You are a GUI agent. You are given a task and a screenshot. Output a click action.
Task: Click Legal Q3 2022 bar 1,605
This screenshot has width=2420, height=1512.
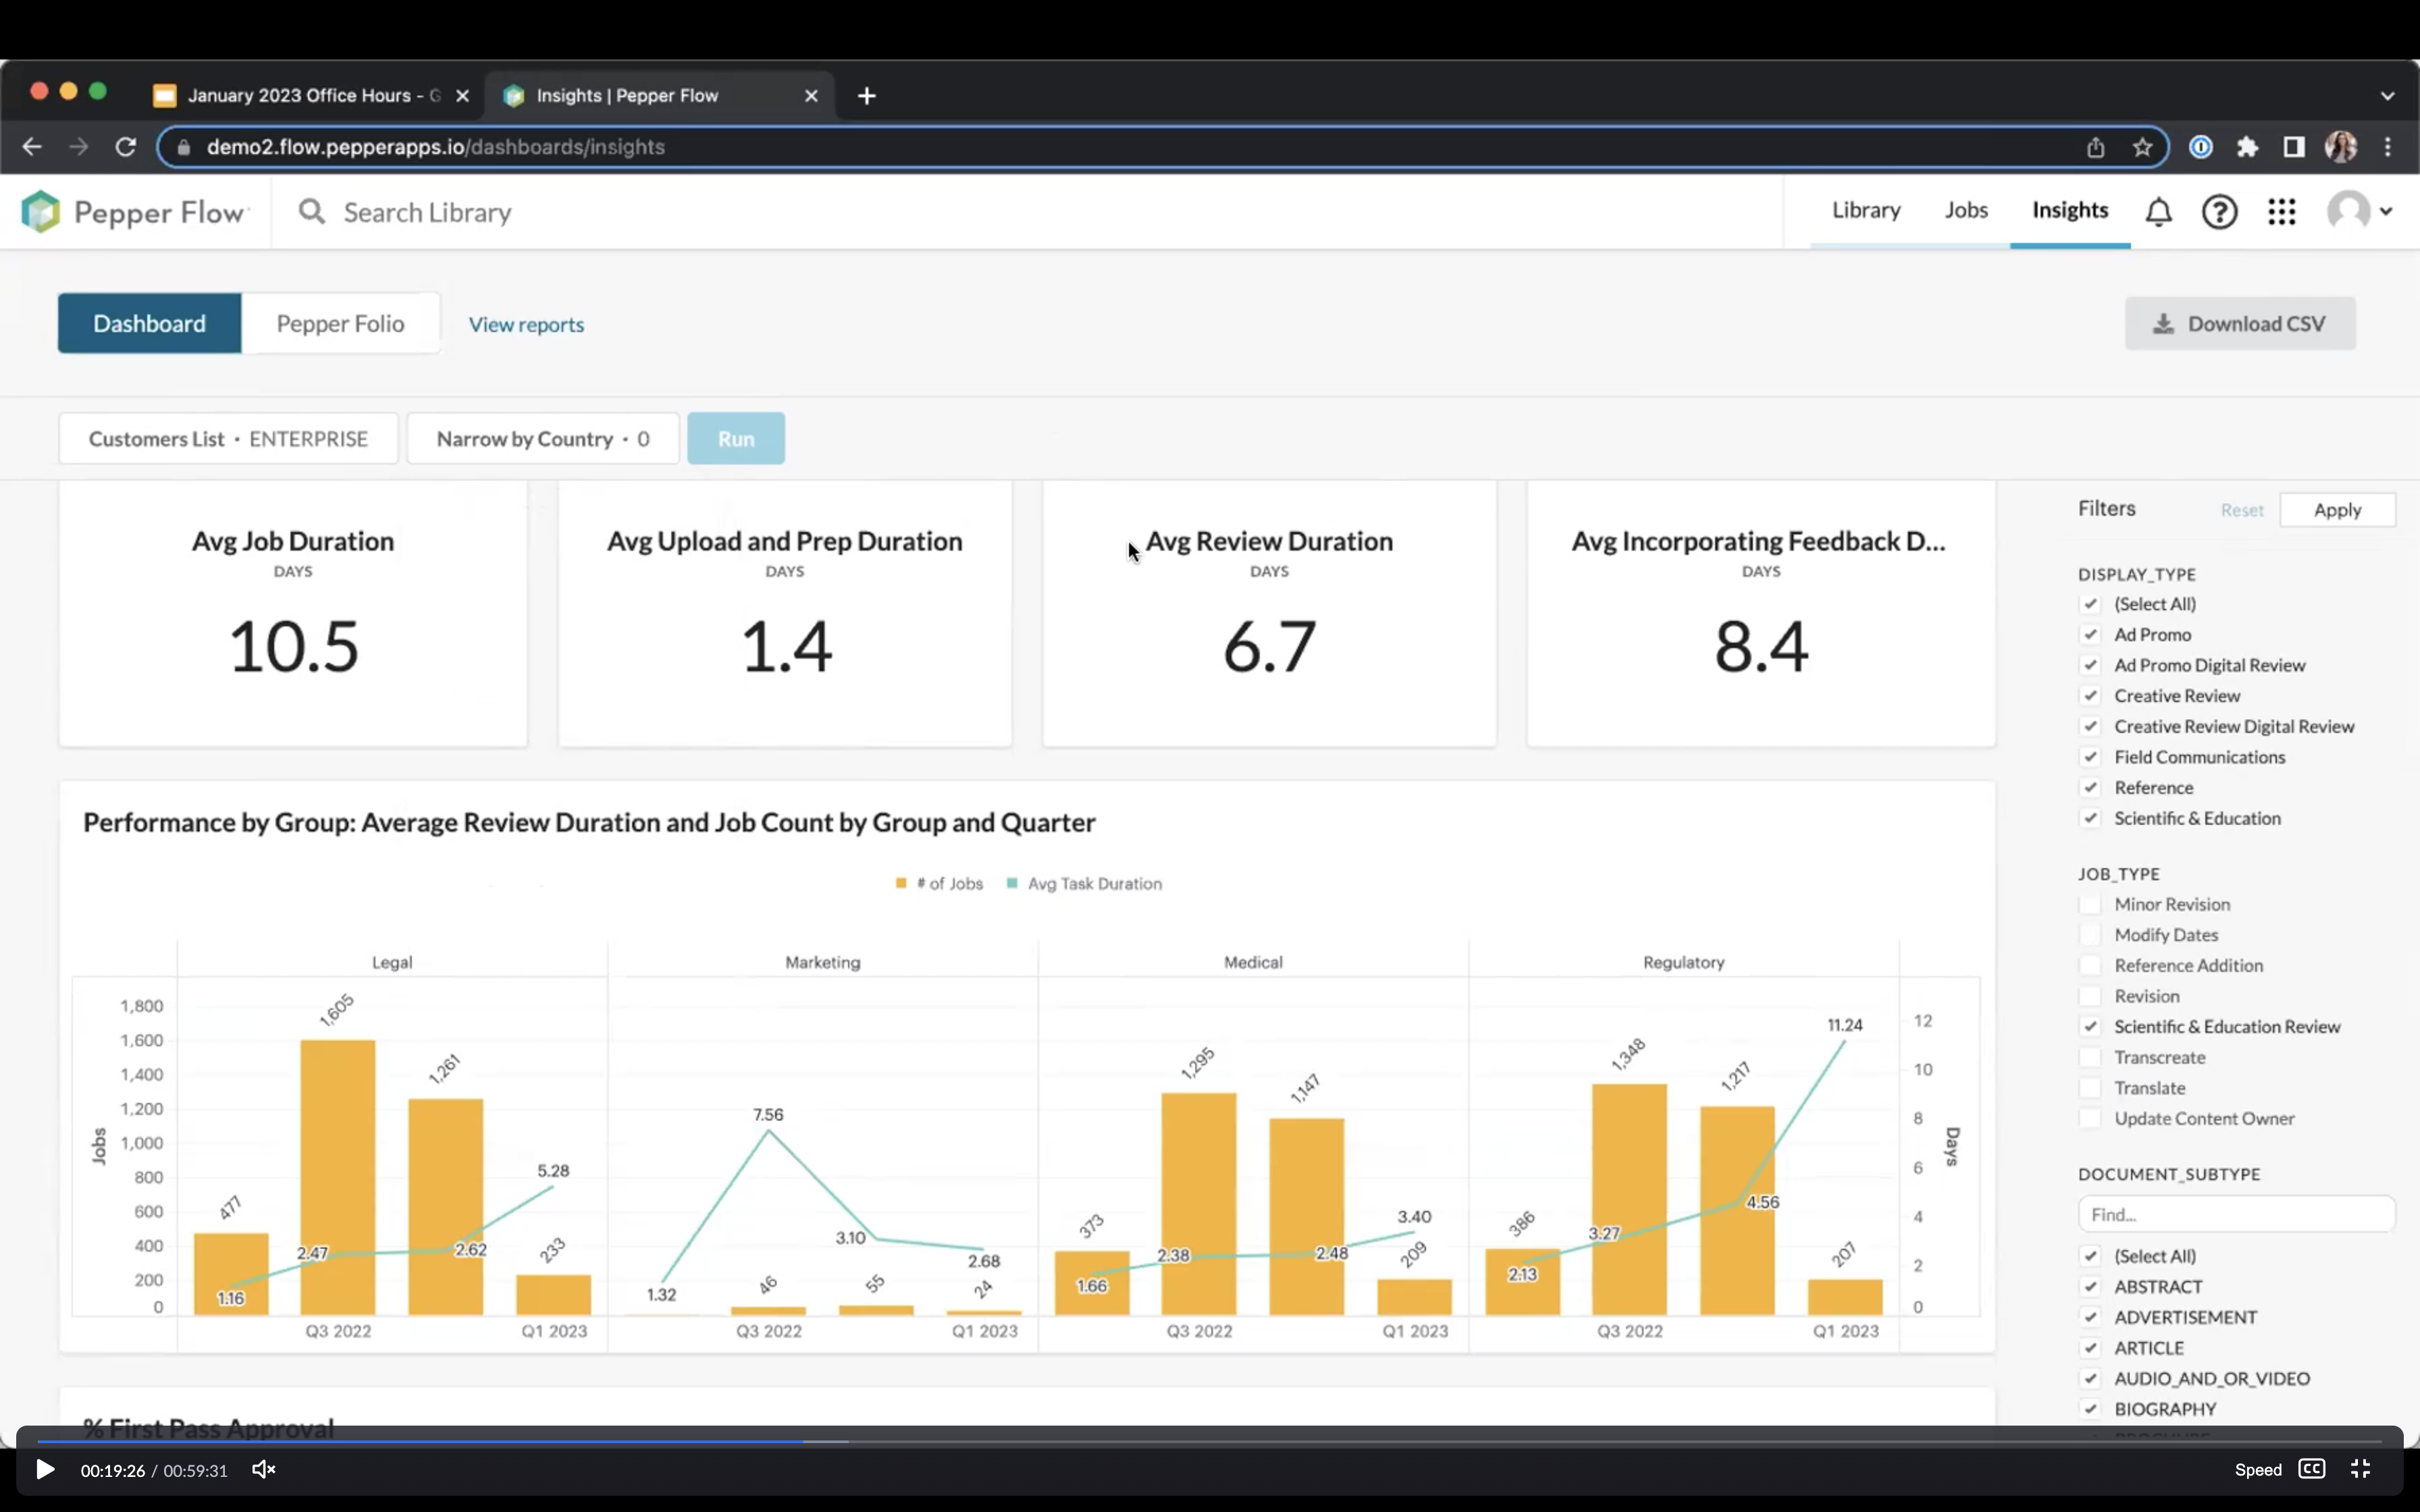(338, 1177)
